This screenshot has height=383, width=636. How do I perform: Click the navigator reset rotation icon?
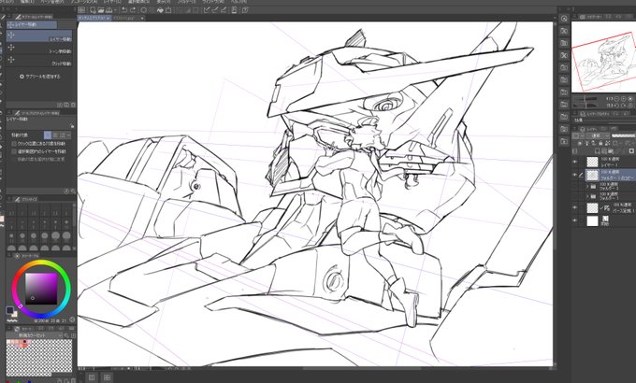point(629,105)
